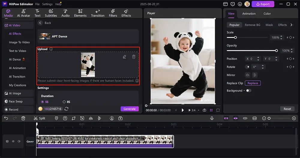This screenshot has width=300, height=158.
Task: Delete the uploaded image with trash icon
Action: [134, 57]
